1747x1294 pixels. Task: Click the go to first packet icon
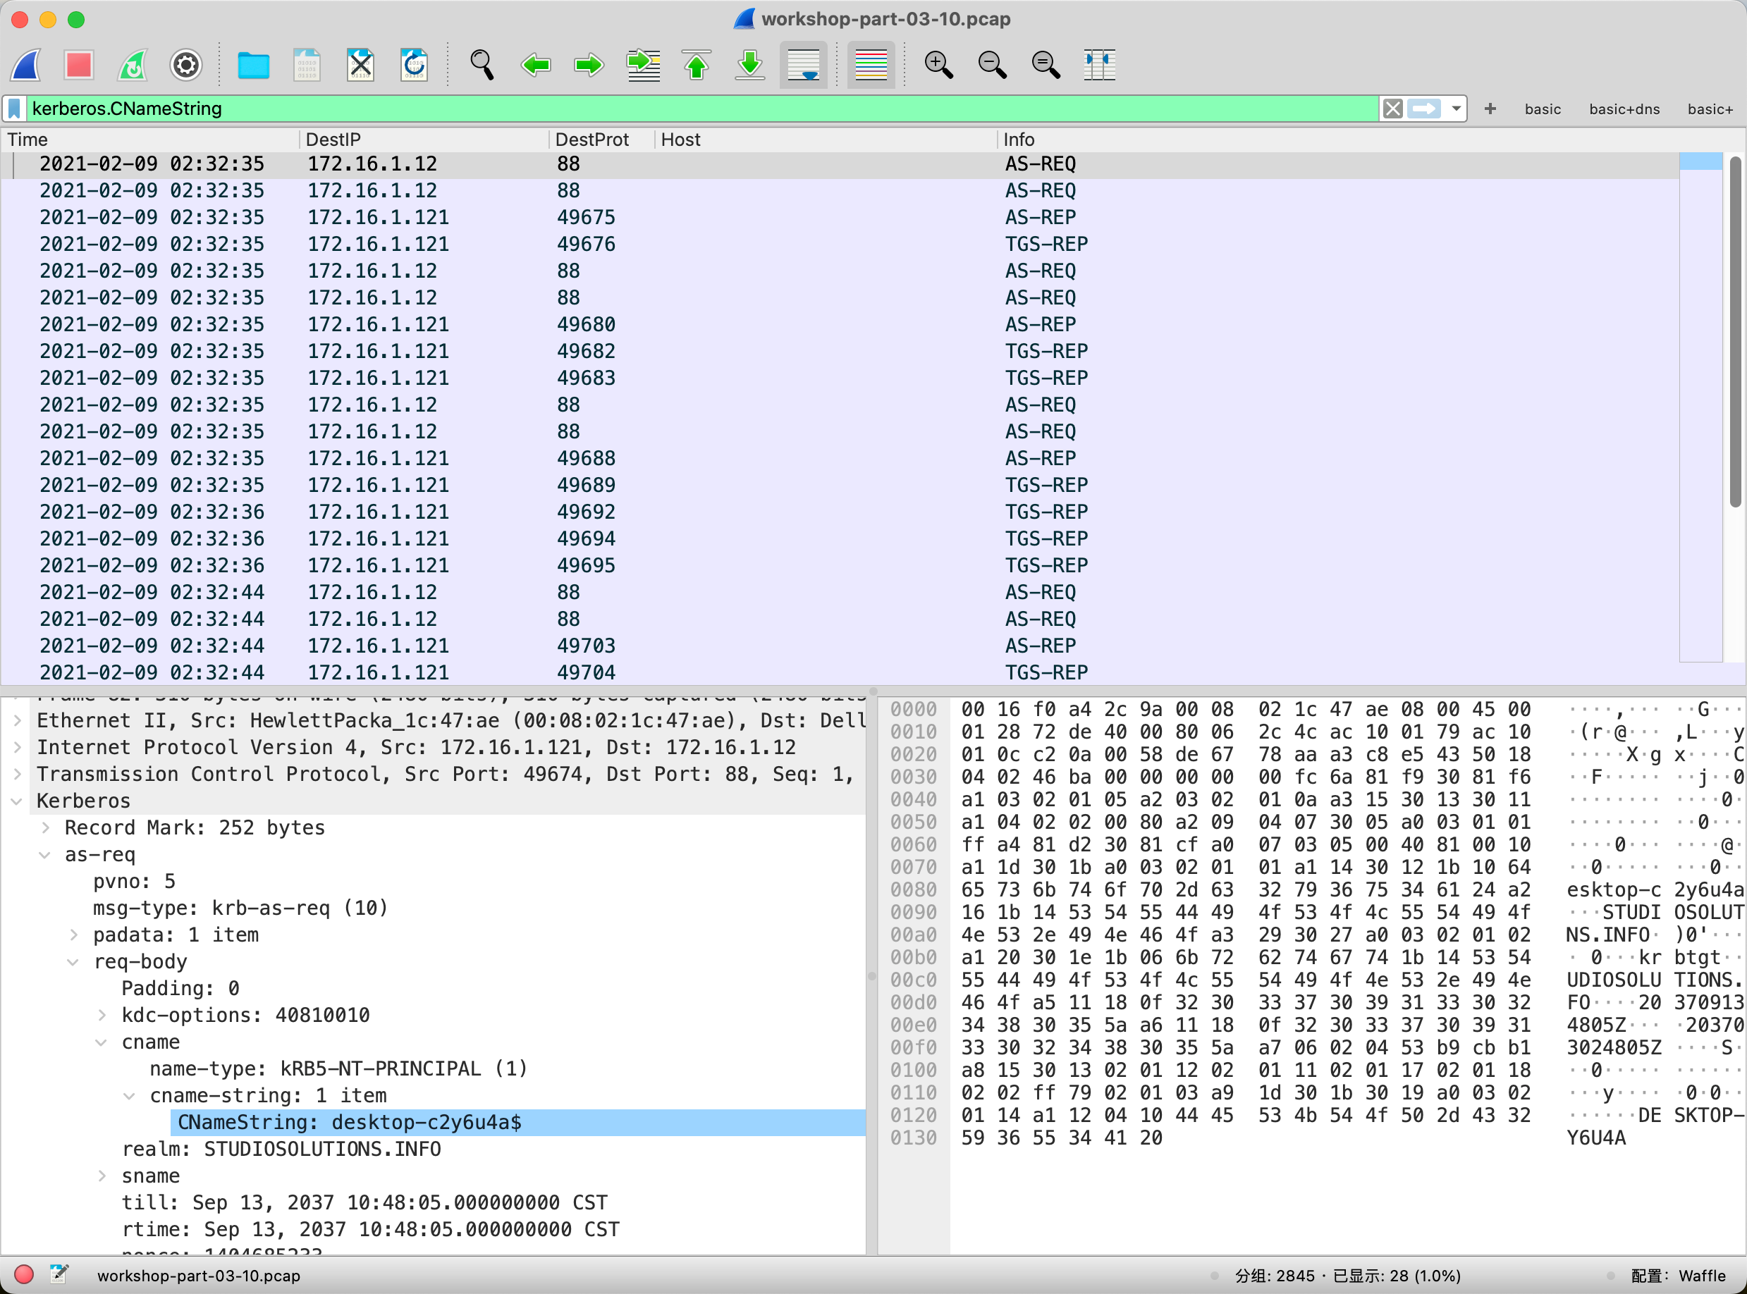coord(696,65)
